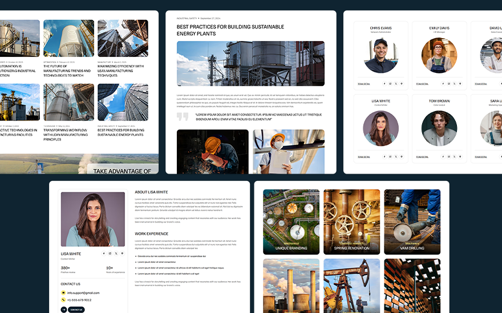The height and width of the screenshot is (313, 502).
Task: Click the yellow email icon under Contact Us
Action: 63,293
